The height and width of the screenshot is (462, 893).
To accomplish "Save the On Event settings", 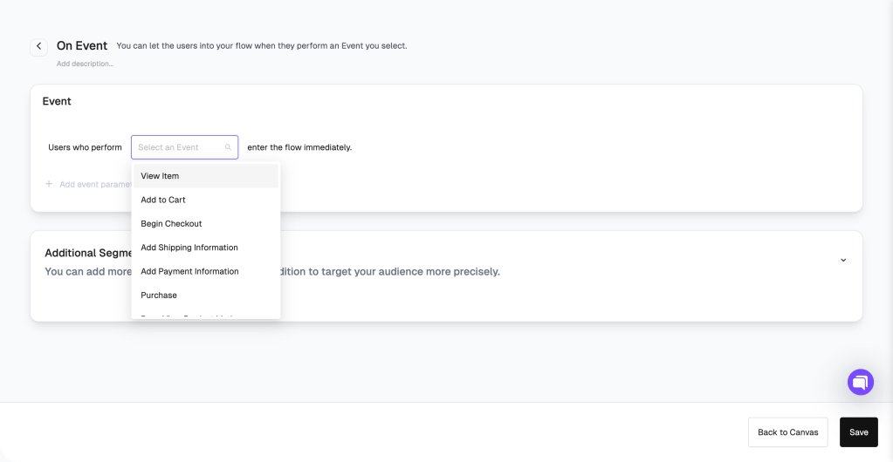I will click(858, 432).
